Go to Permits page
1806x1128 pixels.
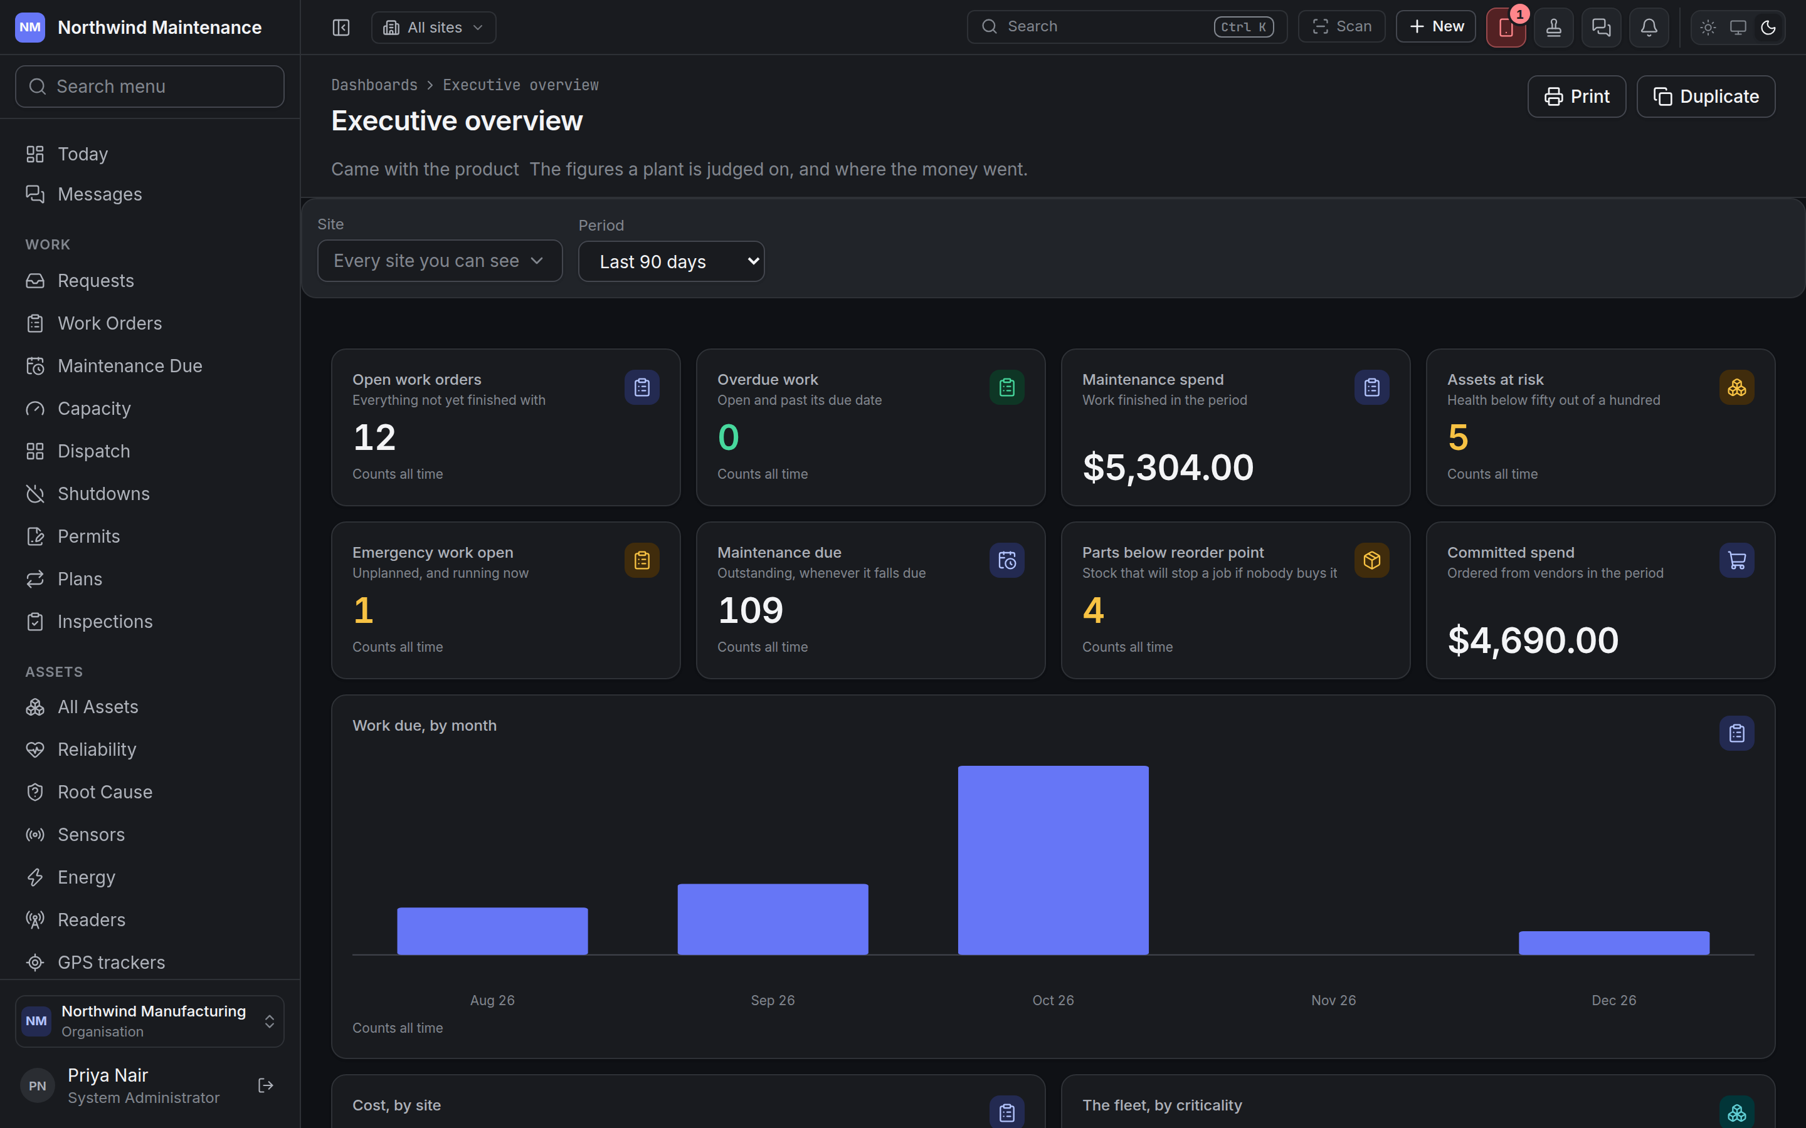150,536
